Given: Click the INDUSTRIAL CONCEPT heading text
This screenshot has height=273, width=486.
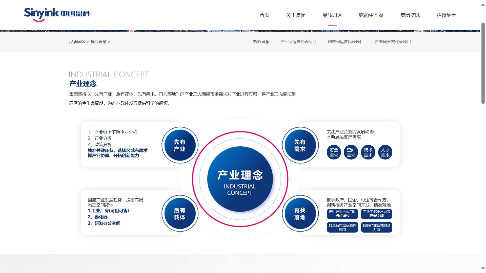Looking at the screenshot, I should [109, 75].
